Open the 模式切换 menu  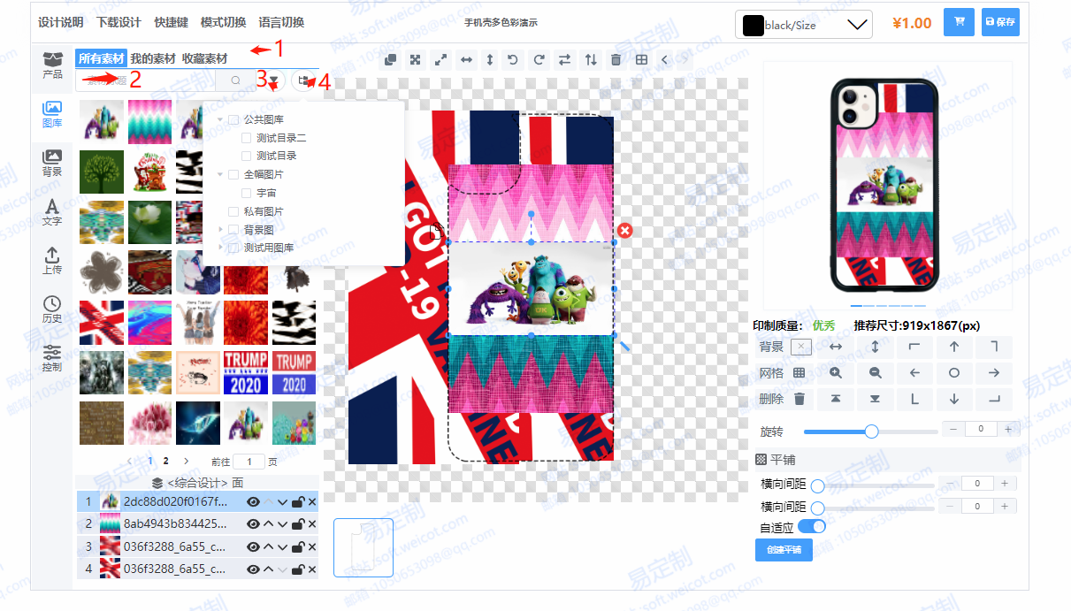(223, 22)
